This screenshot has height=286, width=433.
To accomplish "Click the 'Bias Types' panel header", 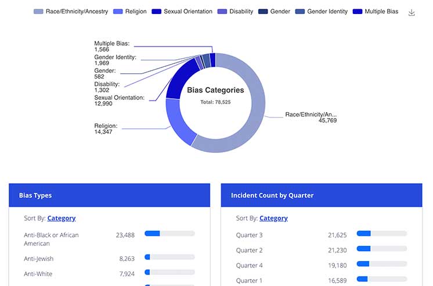I will [109, 195].
